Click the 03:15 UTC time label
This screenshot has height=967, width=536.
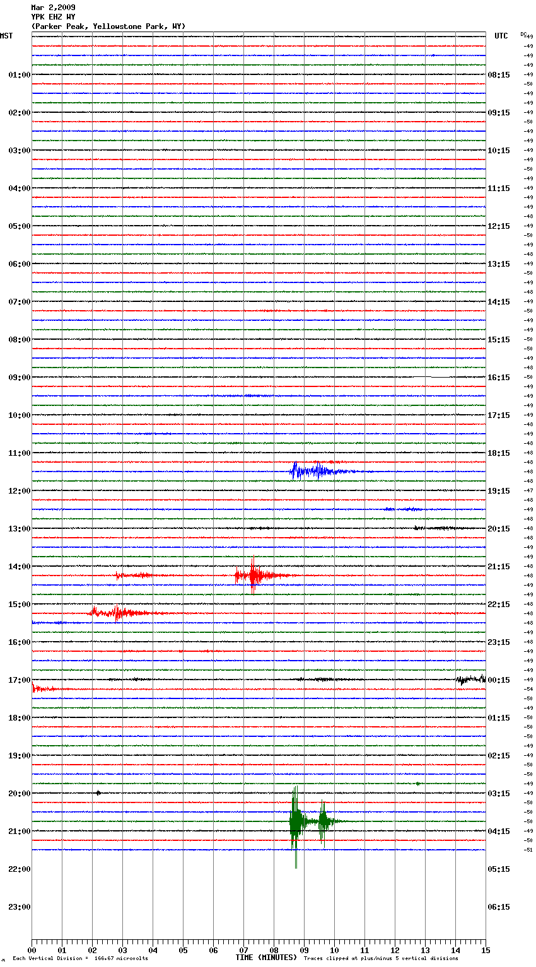pos(499,794)
